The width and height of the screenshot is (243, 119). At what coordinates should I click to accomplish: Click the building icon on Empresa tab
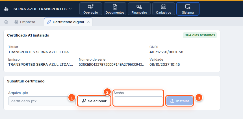point(16,22)
